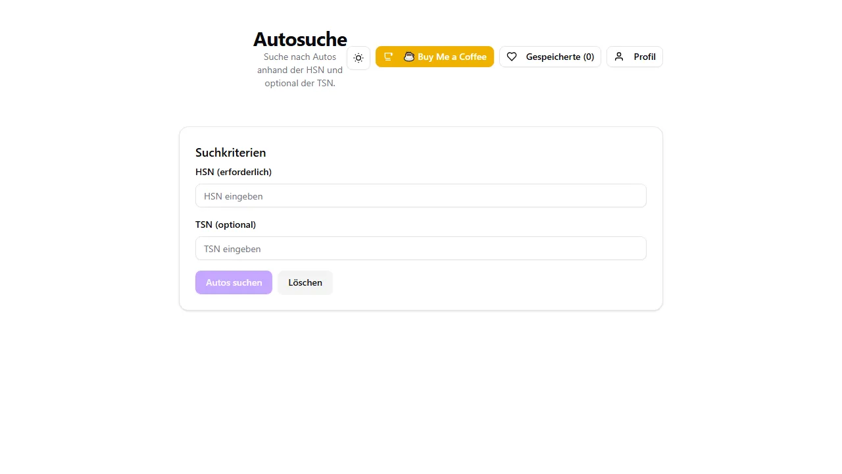This screenshot has height=474, width=842.
Task: Click the coffee emoji inside Buy Me a Coffee
Action: pyautogui.click(x=409, y=57)
